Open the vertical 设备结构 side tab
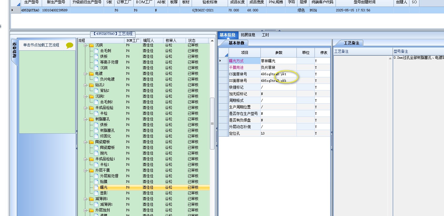Viewport: 444px width, 216px height. [14, 50]
